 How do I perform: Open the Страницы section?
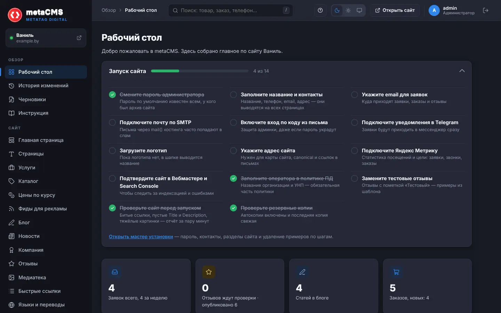click(x=46, y=154)
